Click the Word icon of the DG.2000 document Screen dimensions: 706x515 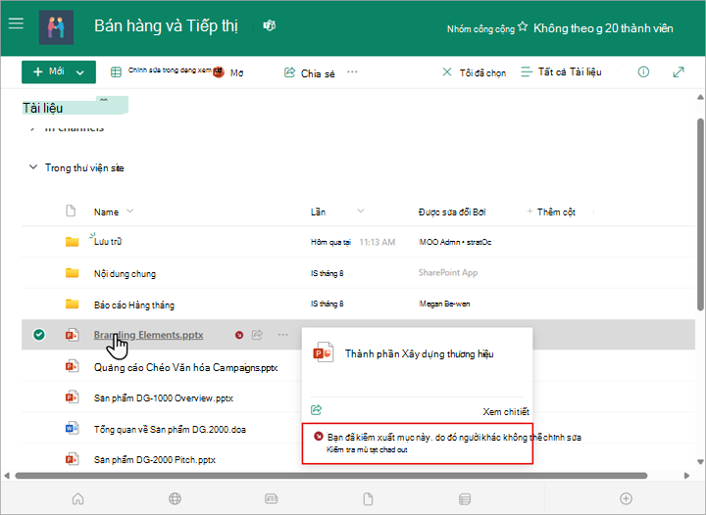pos(72,428)
